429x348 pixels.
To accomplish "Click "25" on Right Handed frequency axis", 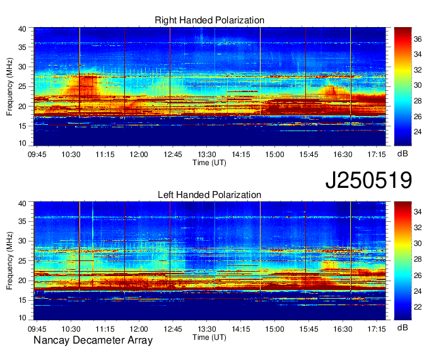I will click(23, 87).
